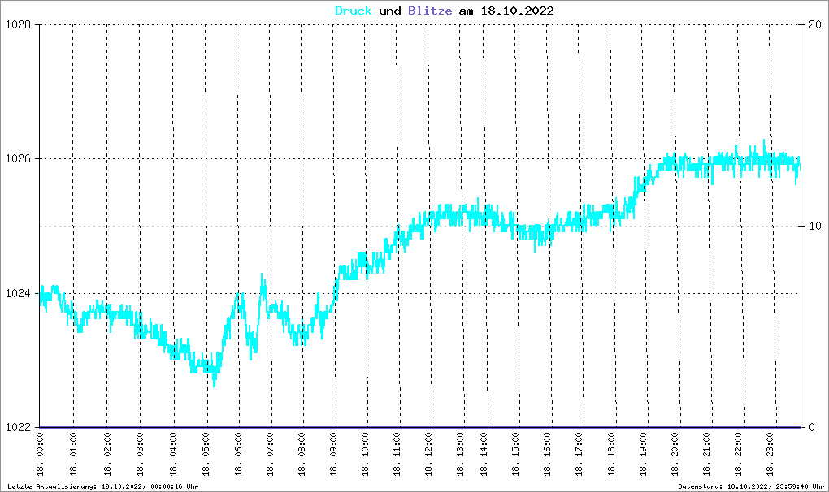Click the '18. 14:00' time axis label
829x492 pixels.
(x=484, y=454)
